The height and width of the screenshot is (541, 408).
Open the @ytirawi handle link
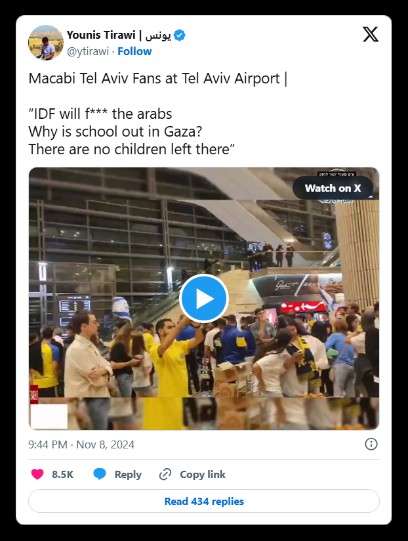pyautogui.click(x=88, y=51)
